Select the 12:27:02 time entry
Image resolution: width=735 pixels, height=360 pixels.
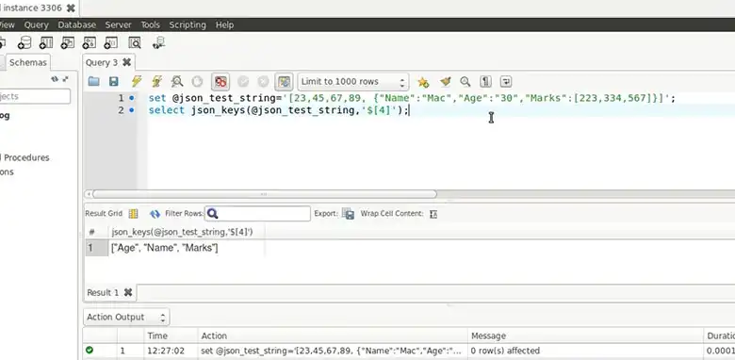point(166,351)
